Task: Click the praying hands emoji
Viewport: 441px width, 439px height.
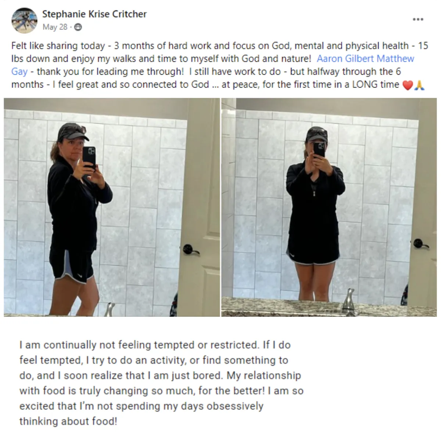Action: click(x=419, y=85)
